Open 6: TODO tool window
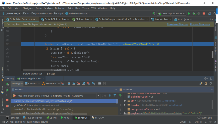 pyautogui.click(x=98, y=118)
